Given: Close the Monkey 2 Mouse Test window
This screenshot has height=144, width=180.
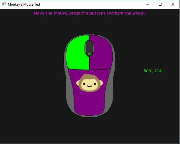Looking at the screenshot, I should tap(173, 4).
